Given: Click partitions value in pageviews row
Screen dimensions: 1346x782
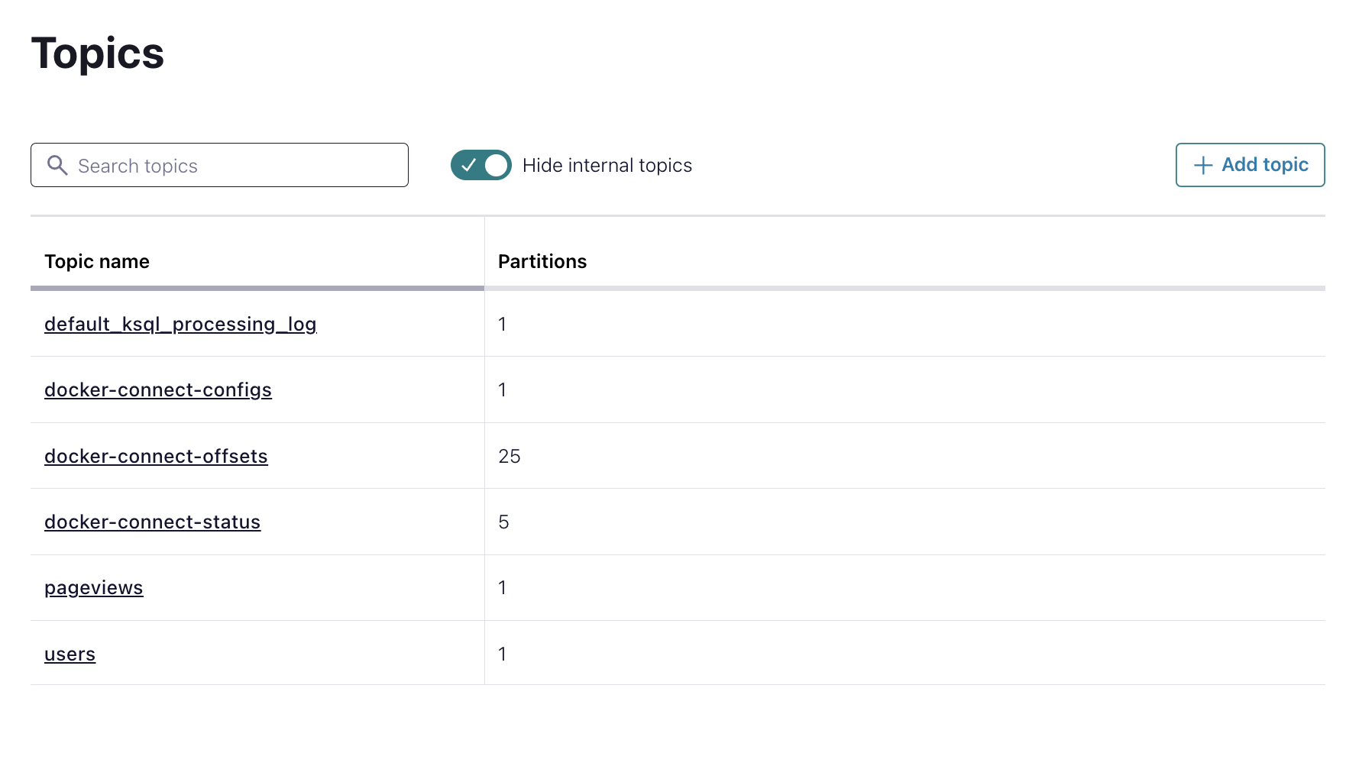Looking at the screenshot, I should (503, 587).
